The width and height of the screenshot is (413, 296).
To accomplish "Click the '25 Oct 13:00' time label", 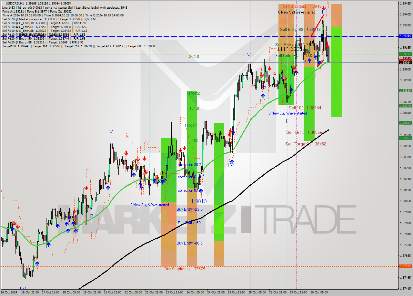I will (237, 292).
